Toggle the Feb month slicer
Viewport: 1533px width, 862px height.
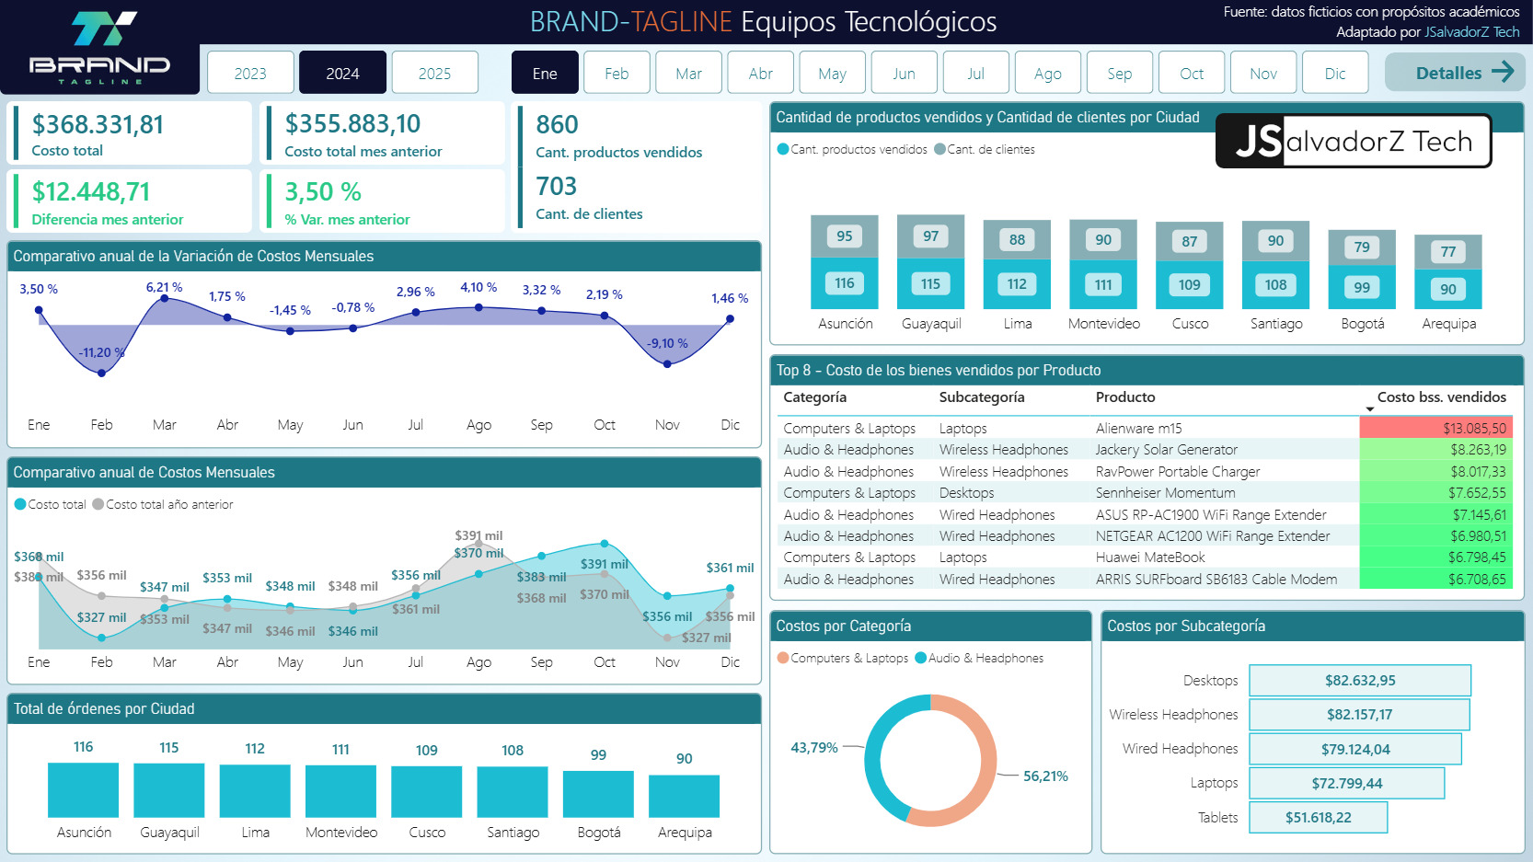[617, 73]
